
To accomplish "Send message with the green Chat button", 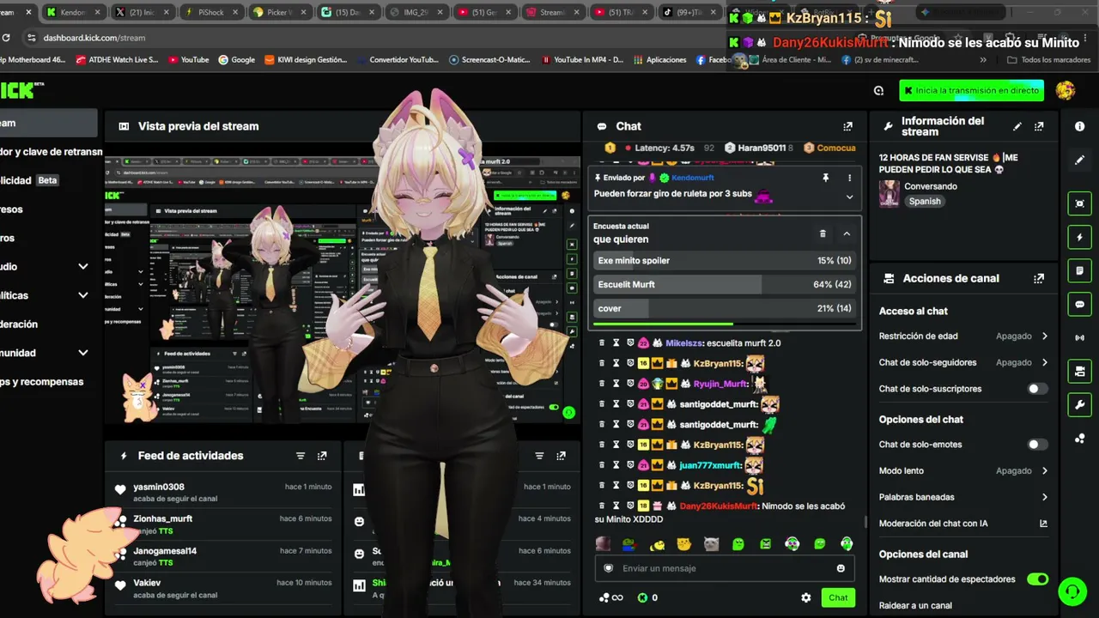I will pos(838,597).
